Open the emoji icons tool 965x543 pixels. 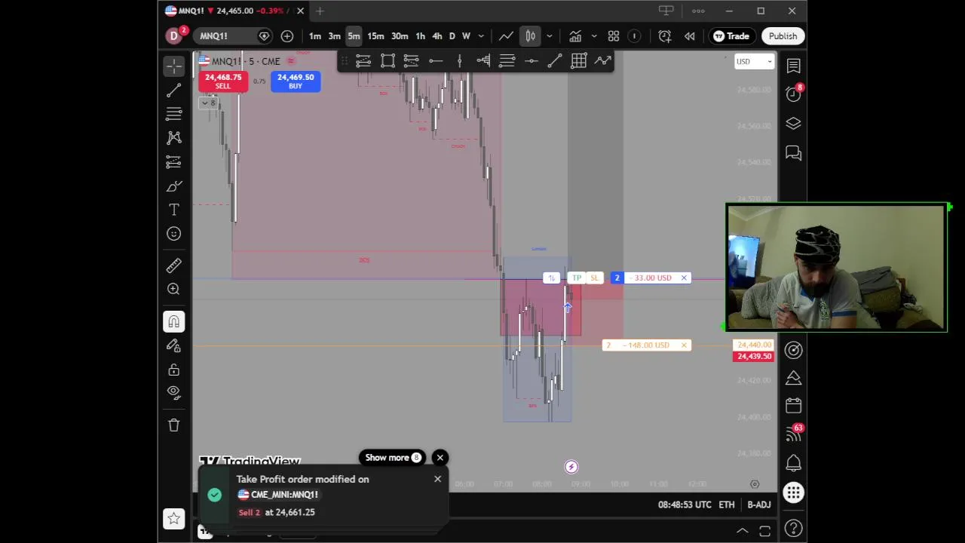click(174, 234)
